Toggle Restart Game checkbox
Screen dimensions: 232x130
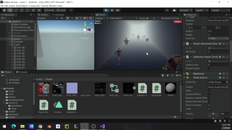point(209,68)
